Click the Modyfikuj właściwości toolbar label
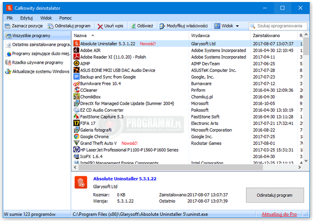 click(187, 26)
